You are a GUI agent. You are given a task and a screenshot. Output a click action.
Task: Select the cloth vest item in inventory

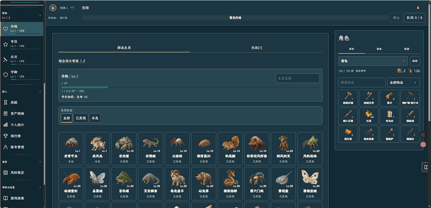(389, 116)
